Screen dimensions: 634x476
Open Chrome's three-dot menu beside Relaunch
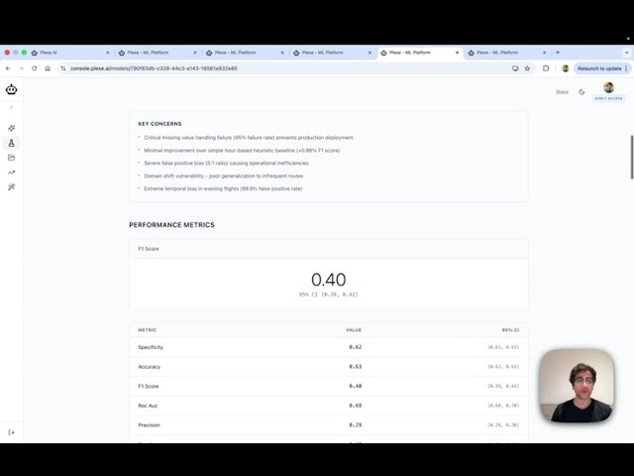pos(627,68)
